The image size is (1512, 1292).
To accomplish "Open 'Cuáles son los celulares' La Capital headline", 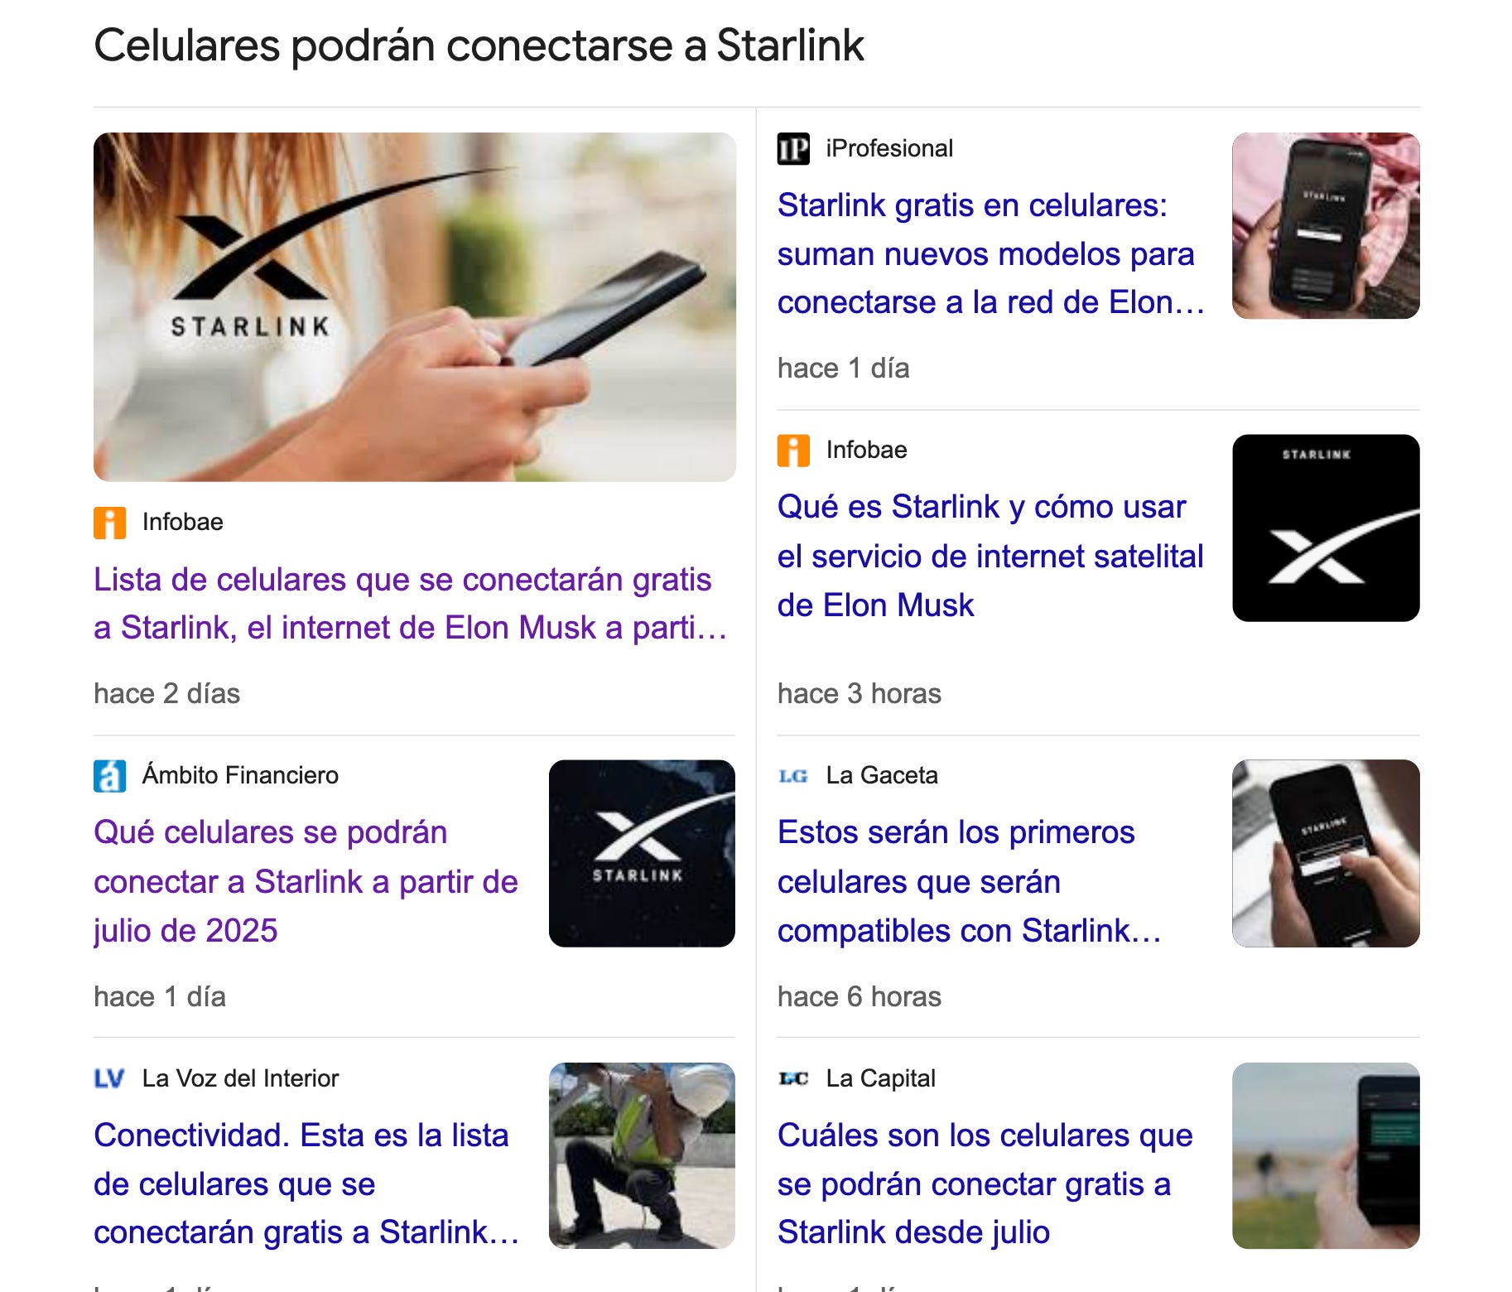I will pos(985,1184).
